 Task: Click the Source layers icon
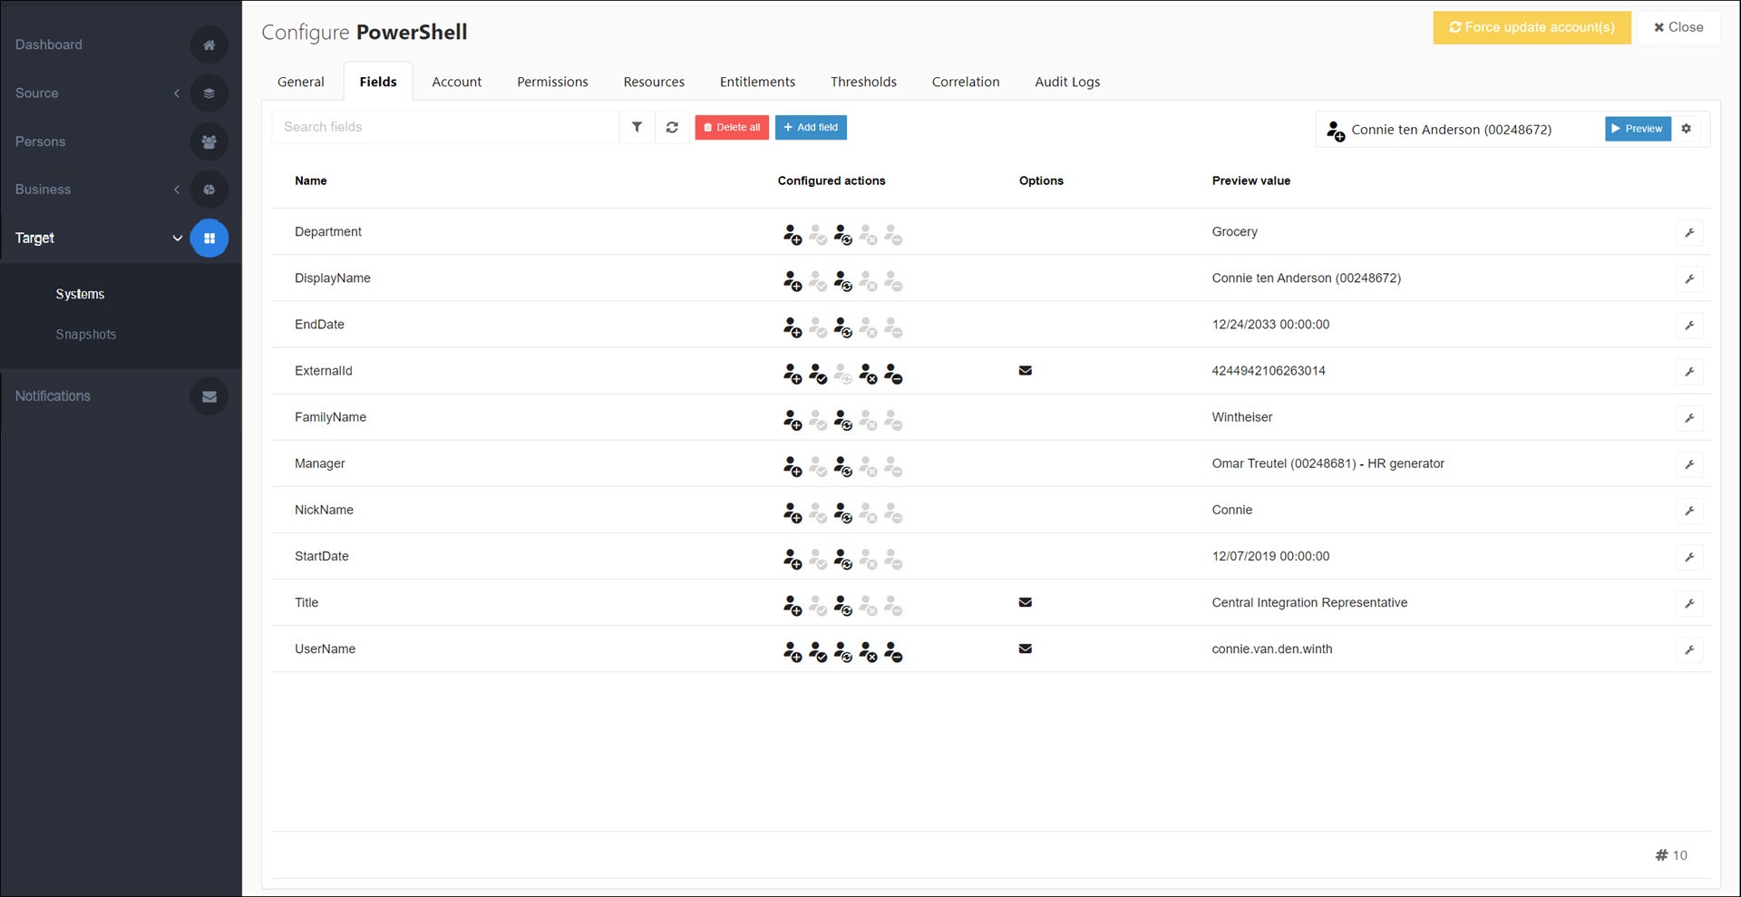pyautogui.click(x=209, y=93)
